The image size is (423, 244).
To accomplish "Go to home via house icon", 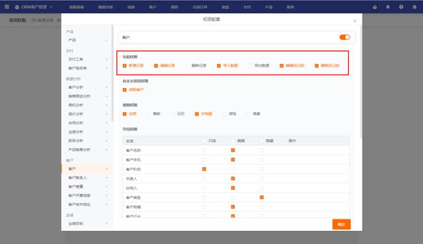I will 414,7.
